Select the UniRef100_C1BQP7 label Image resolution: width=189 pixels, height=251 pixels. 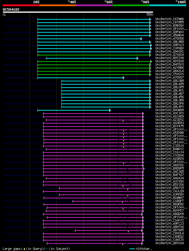pyautogui.click(x=170, y=201)
